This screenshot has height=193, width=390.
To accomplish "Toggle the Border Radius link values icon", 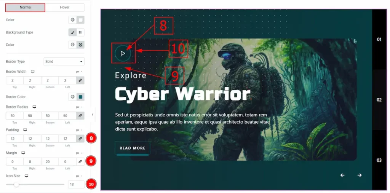I will (x=80, y=116).
